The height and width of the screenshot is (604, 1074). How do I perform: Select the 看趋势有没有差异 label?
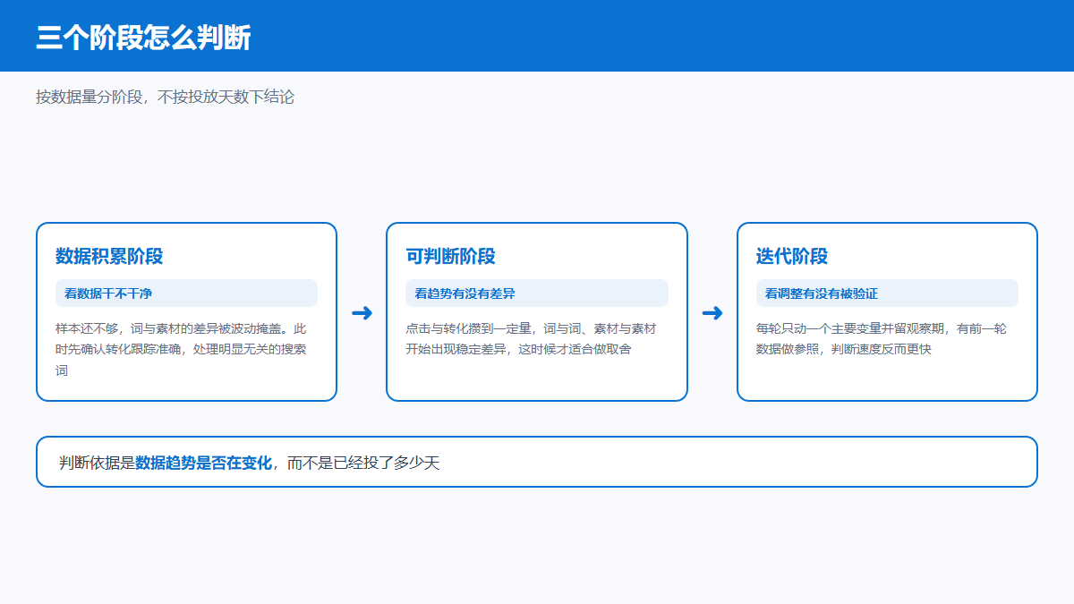537,293
